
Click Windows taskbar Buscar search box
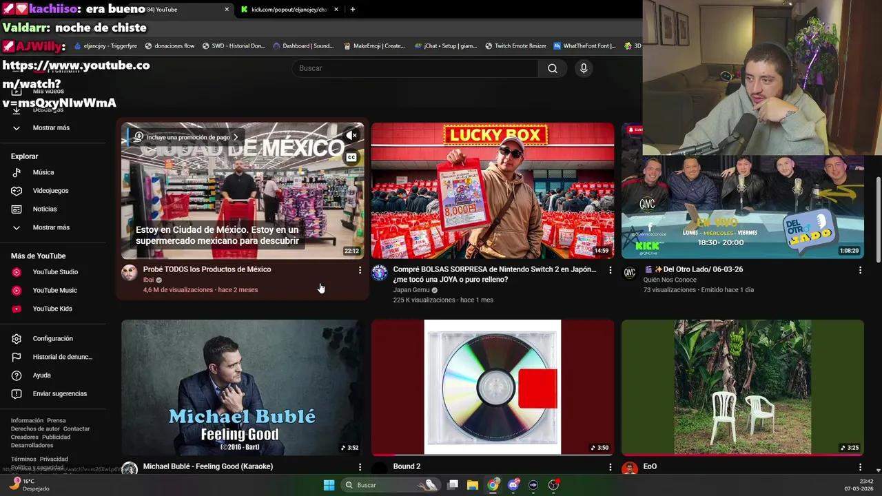(x=389, y=485)
